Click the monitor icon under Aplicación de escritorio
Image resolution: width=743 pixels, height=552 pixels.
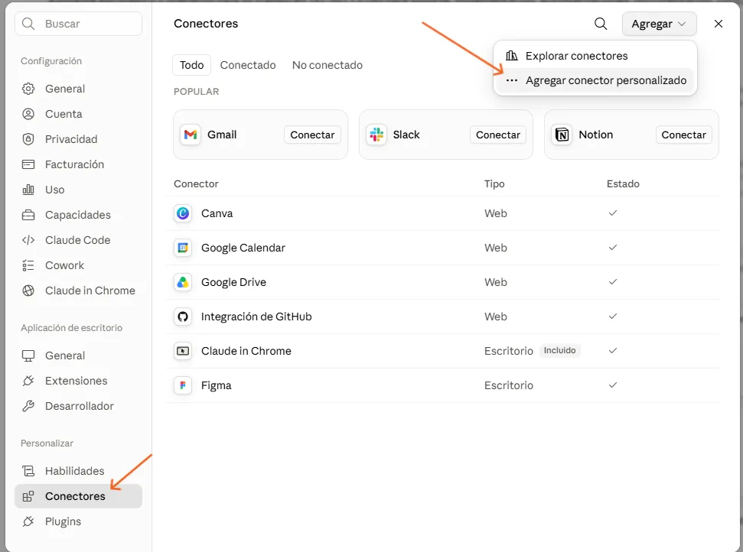[28, 356]
